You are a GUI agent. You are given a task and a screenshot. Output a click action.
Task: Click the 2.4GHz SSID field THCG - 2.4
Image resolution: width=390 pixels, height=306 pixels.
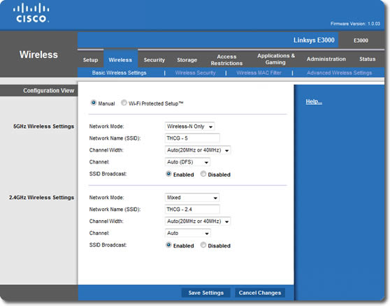point(192,210)
